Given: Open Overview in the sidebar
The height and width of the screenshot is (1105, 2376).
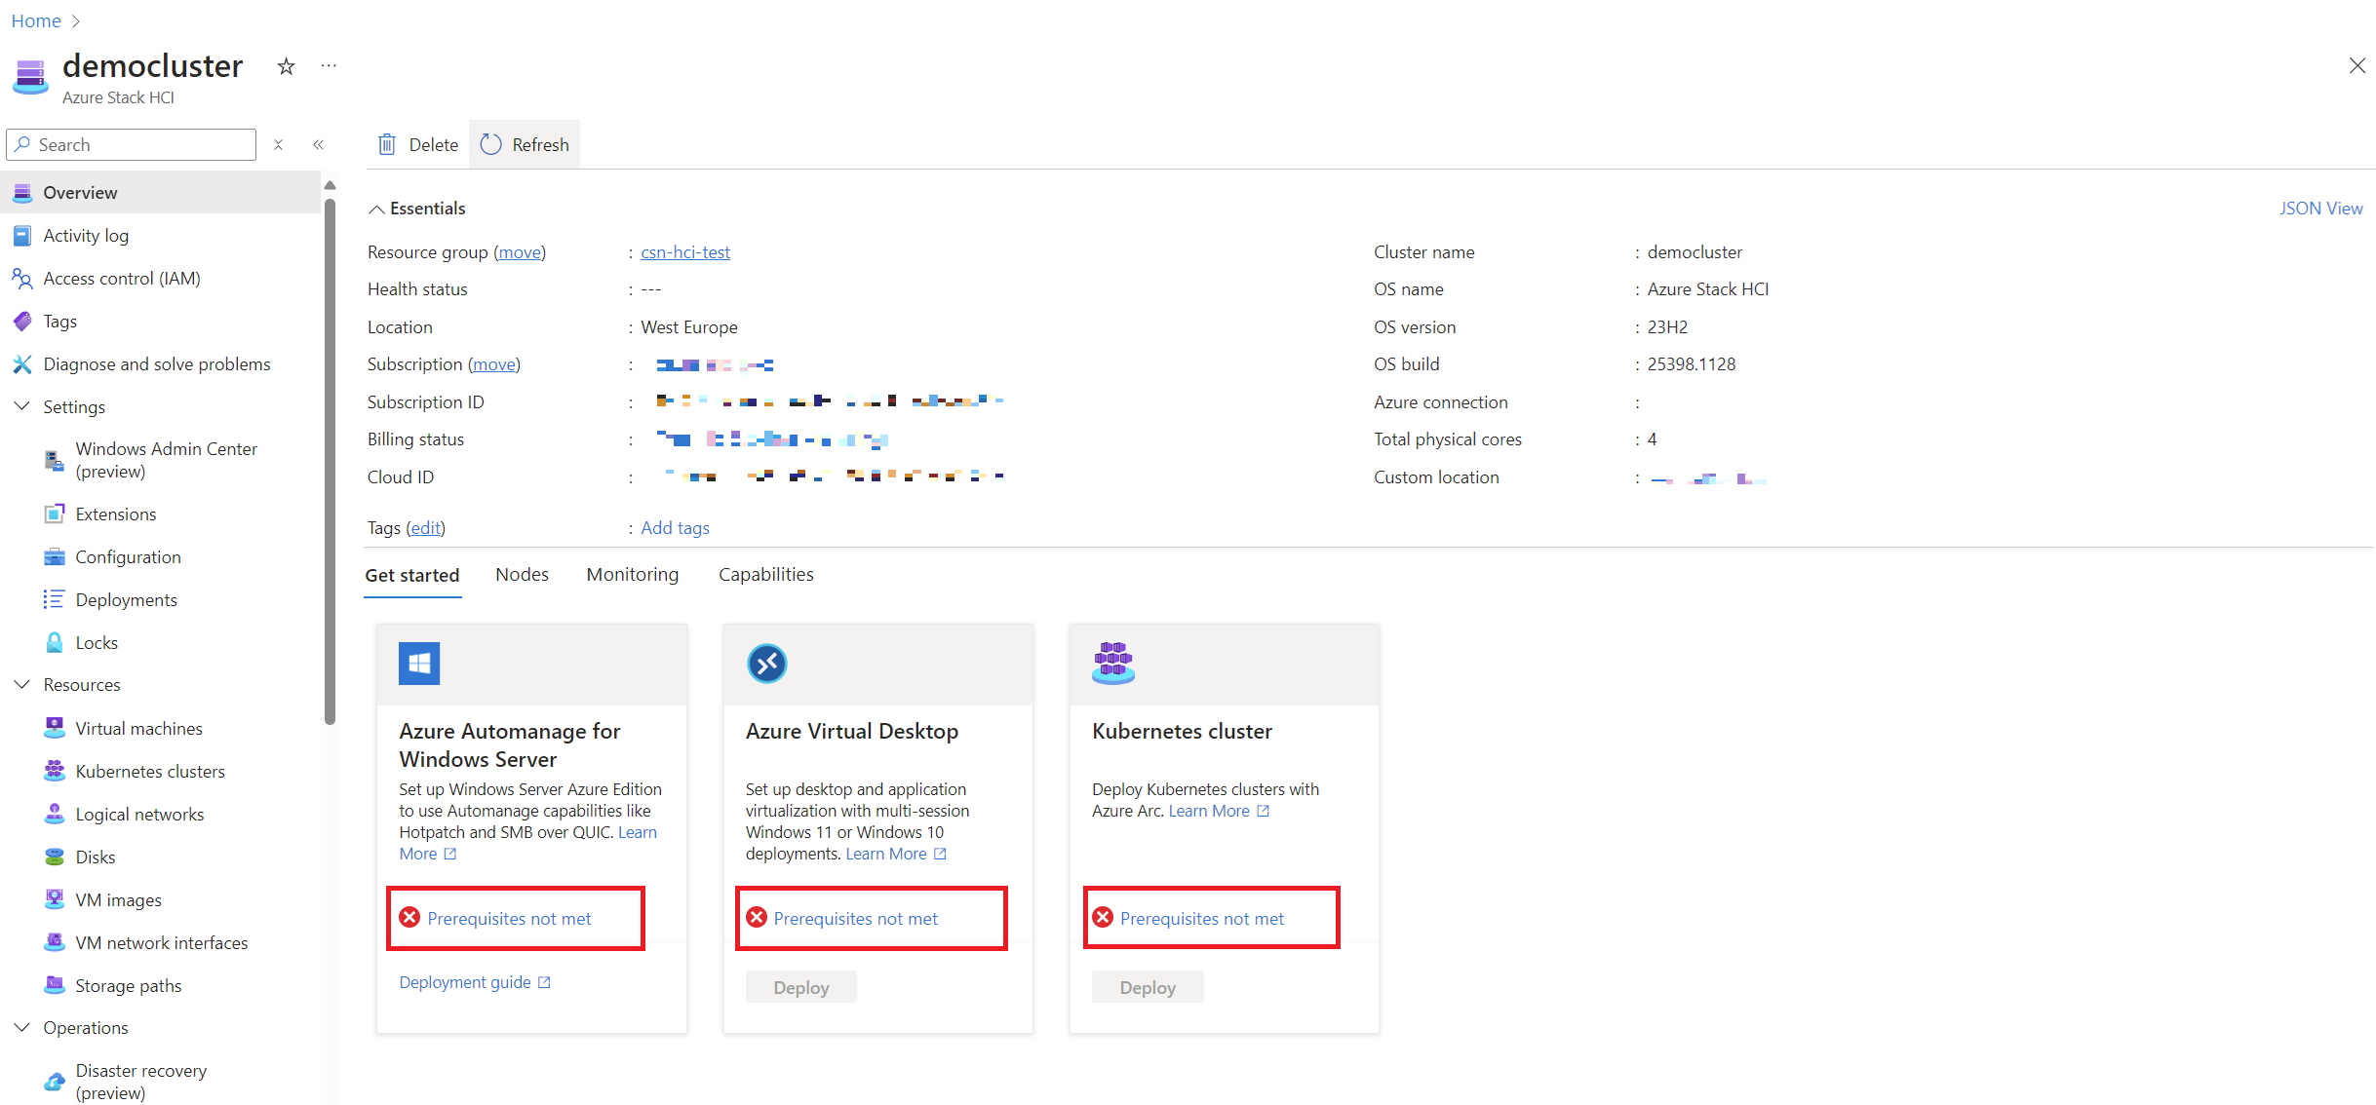Looking at the screenshot, I should point(161,193).
